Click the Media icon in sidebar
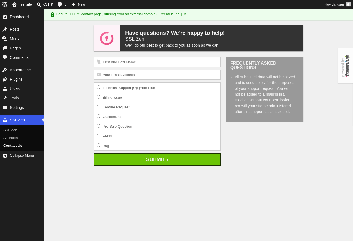The image size is (353, 241). [5, 39]
